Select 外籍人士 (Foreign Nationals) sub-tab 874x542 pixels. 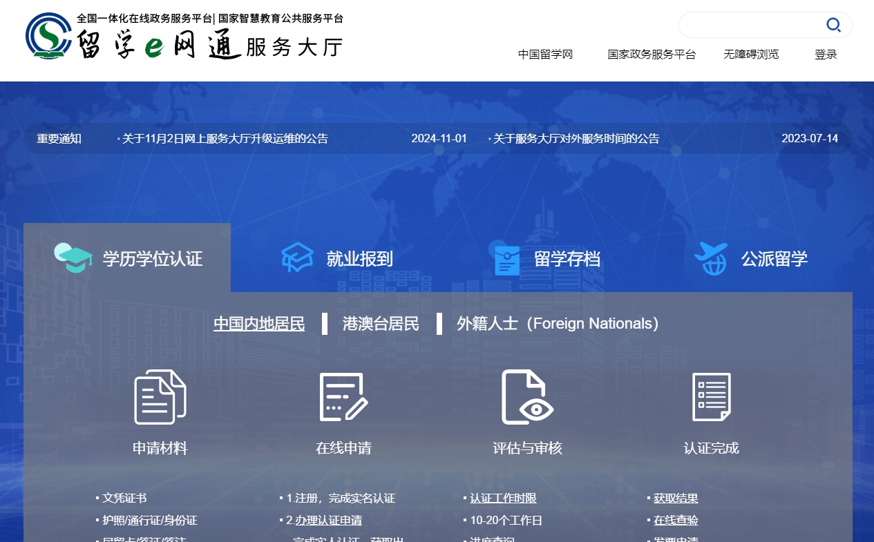558,323
